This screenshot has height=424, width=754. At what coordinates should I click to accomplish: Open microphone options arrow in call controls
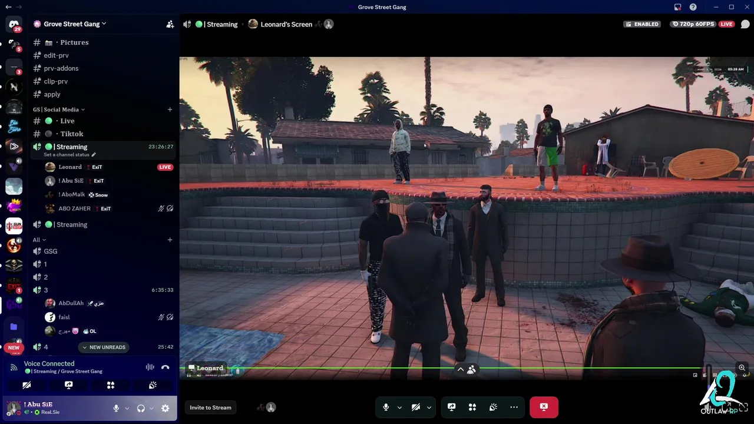click(399, 407)
